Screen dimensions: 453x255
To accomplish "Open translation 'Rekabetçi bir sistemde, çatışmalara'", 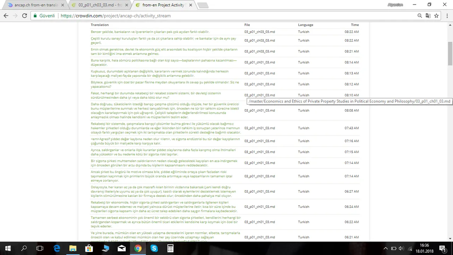I will (x=166, y=128).
